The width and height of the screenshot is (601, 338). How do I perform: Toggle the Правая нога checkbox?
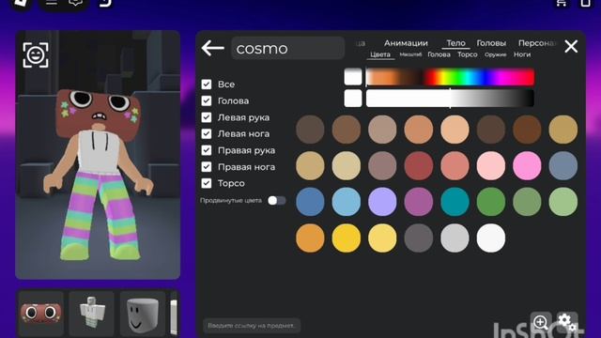click(x=207, y=167)
